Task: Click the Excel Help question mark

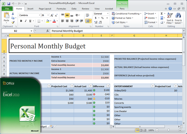Action: (170, 8)
